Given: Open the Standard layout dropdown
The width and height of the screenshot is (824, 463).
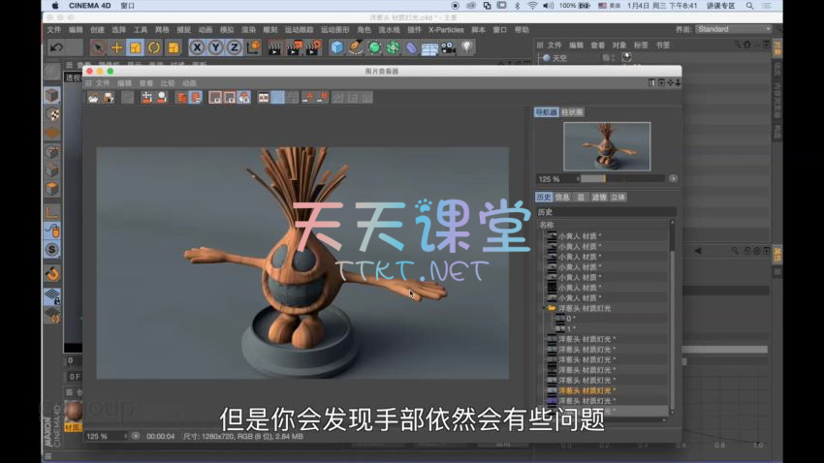Looking at the screenshot, I should coord(733,29).
